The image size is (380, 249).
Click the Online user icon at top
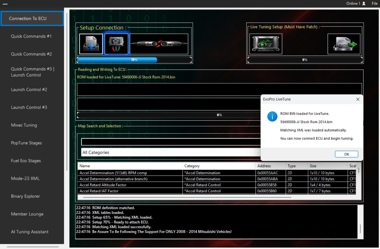pos(364,3)
